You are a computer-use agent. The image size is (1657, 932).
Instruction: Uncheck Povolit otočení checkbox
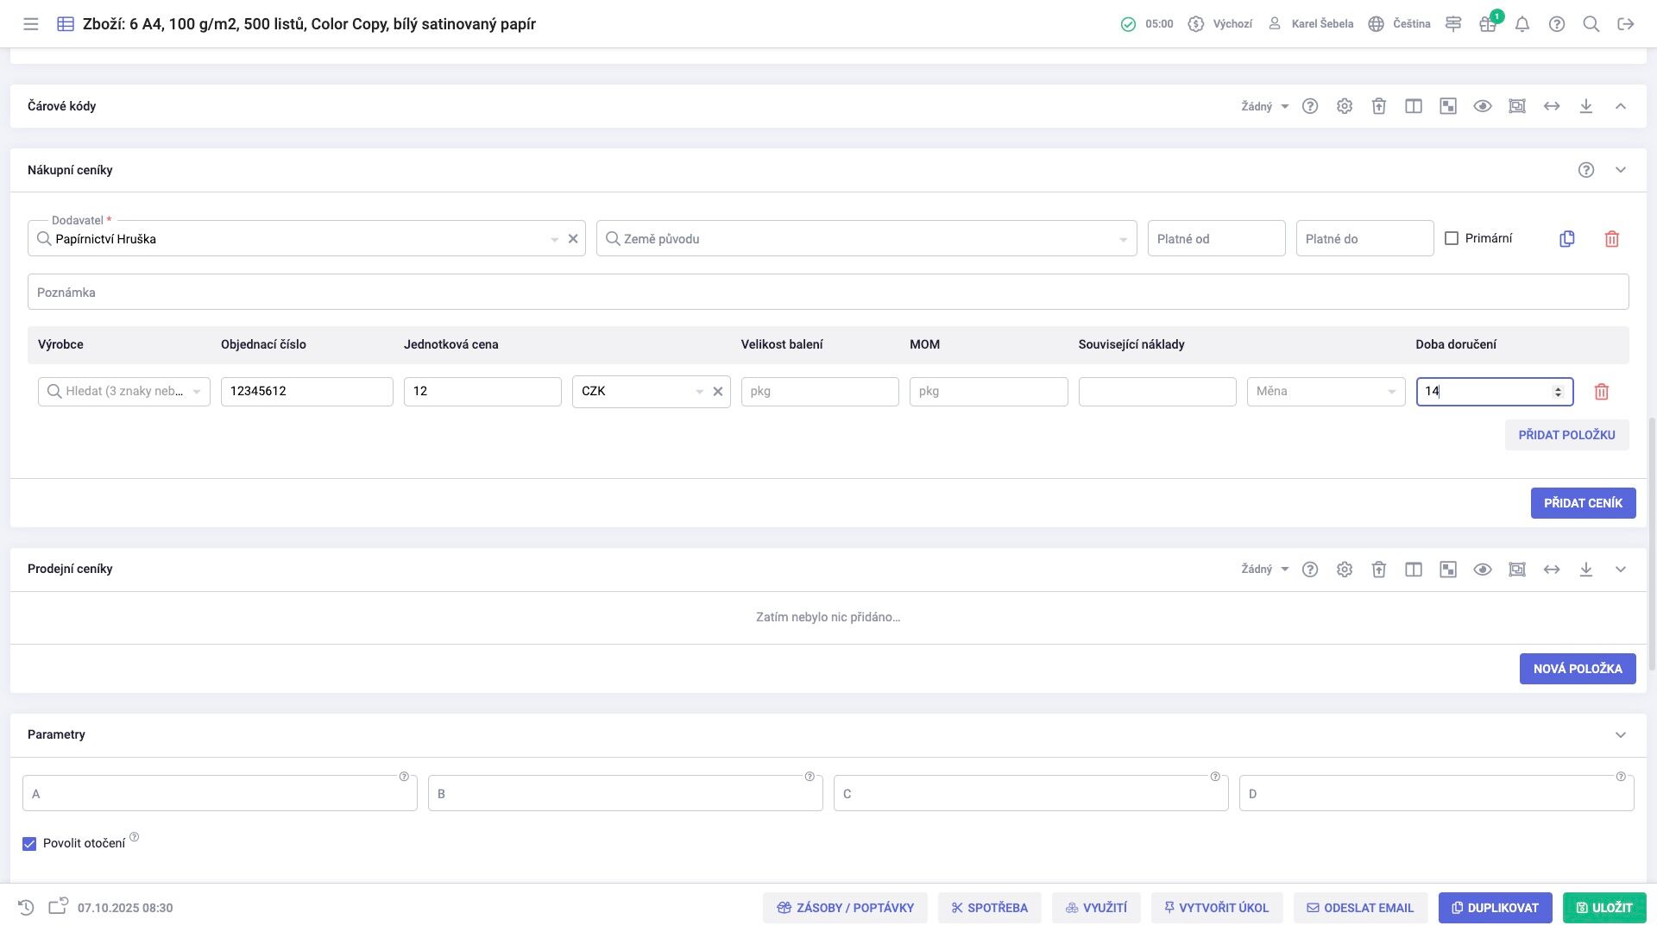[29, 844]
